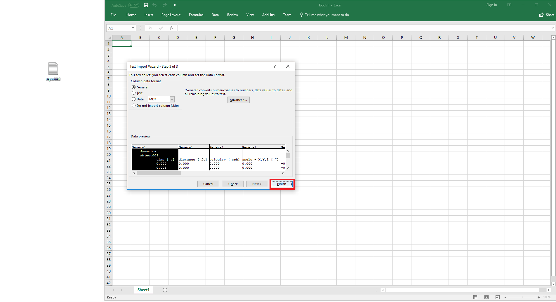Open the MDY date format dropdown
This screenshot has height=302, width=556.
[172, 99]
